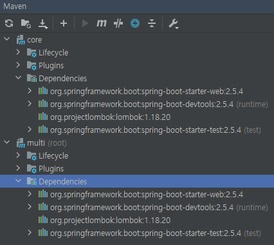Select Lifecycle label under core
The width and height of the screenshot is (274, 245).
[53, 53]
